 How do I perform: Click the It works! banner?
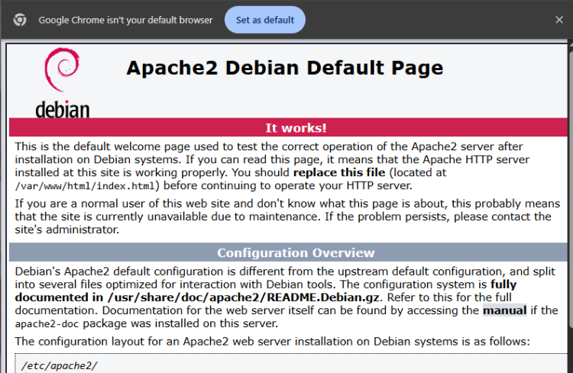288,127
